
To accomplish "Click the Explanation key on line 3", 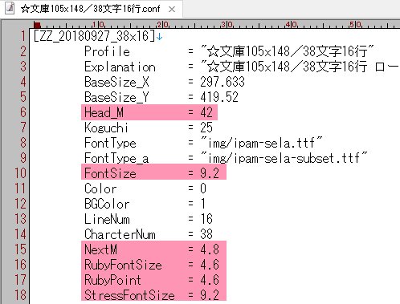I will click(120, 67).
